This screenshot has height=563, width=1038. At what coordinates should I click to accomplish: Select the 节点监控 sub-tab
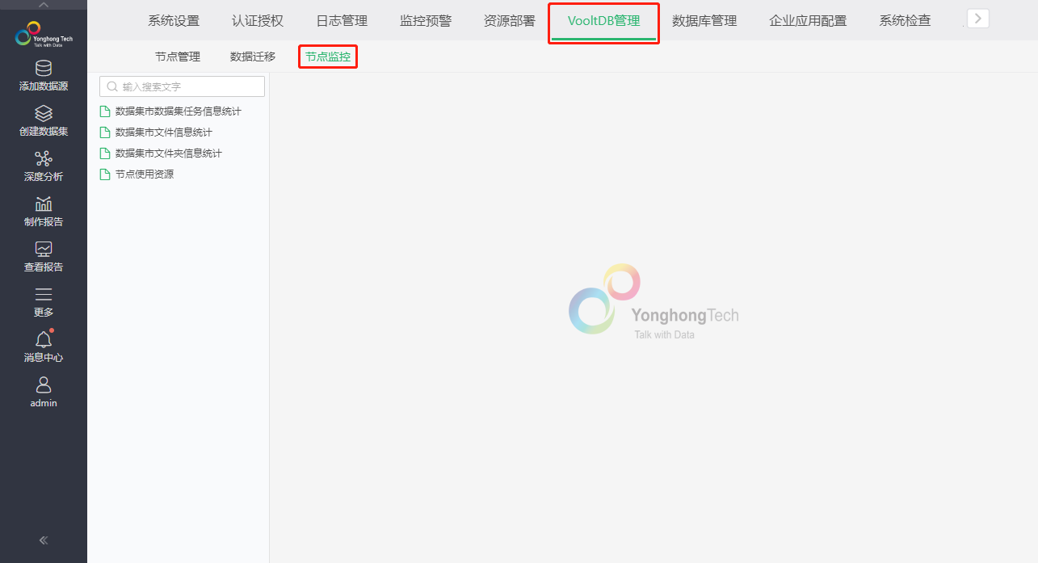coord(328,57)
